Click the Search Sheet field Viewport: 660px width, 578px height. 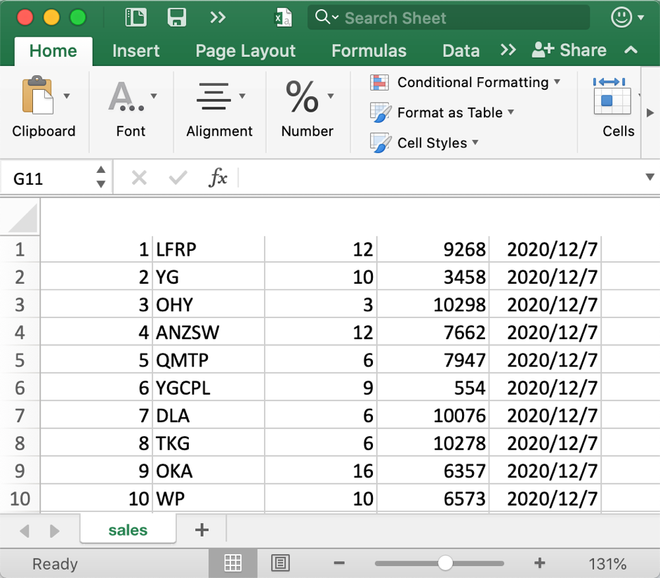(x=448, y=18)
